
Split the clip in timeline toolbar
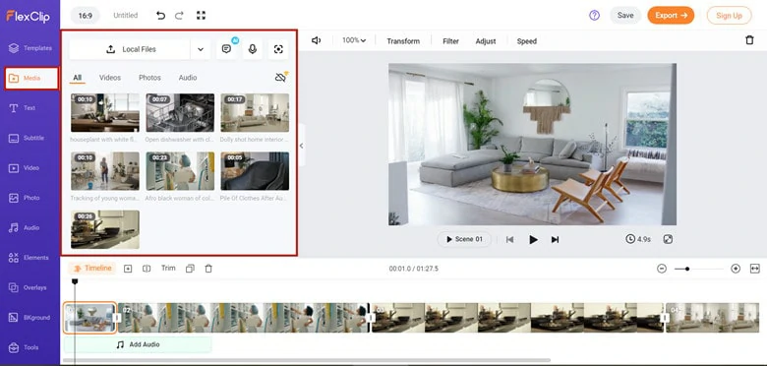pos(147,269)
